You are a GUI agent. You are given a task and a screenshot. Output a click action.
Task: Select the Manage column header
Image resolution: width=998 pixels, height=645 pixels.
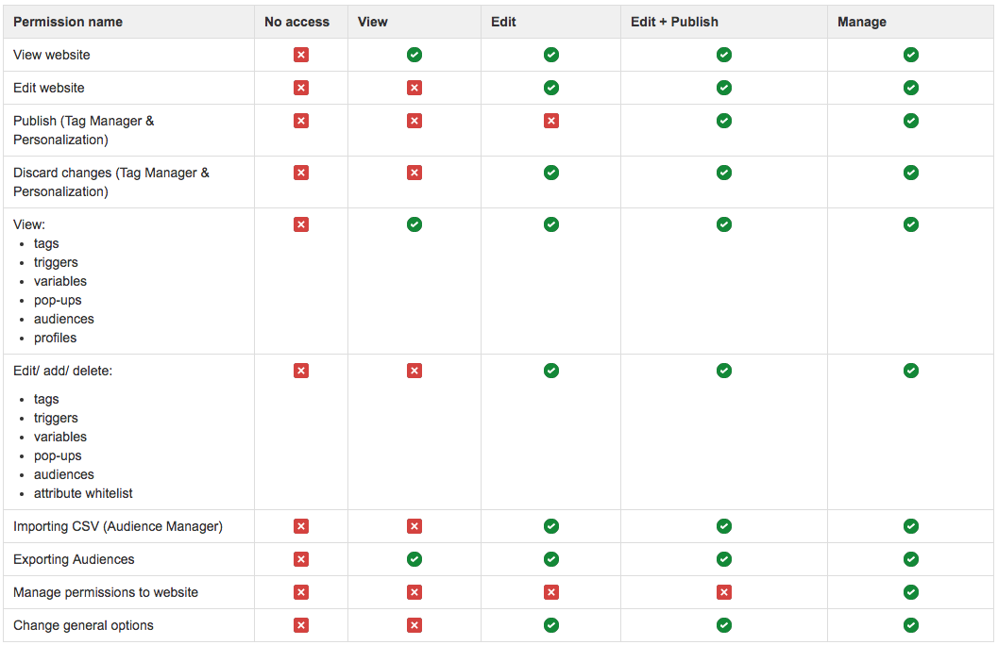click(862, 23)
